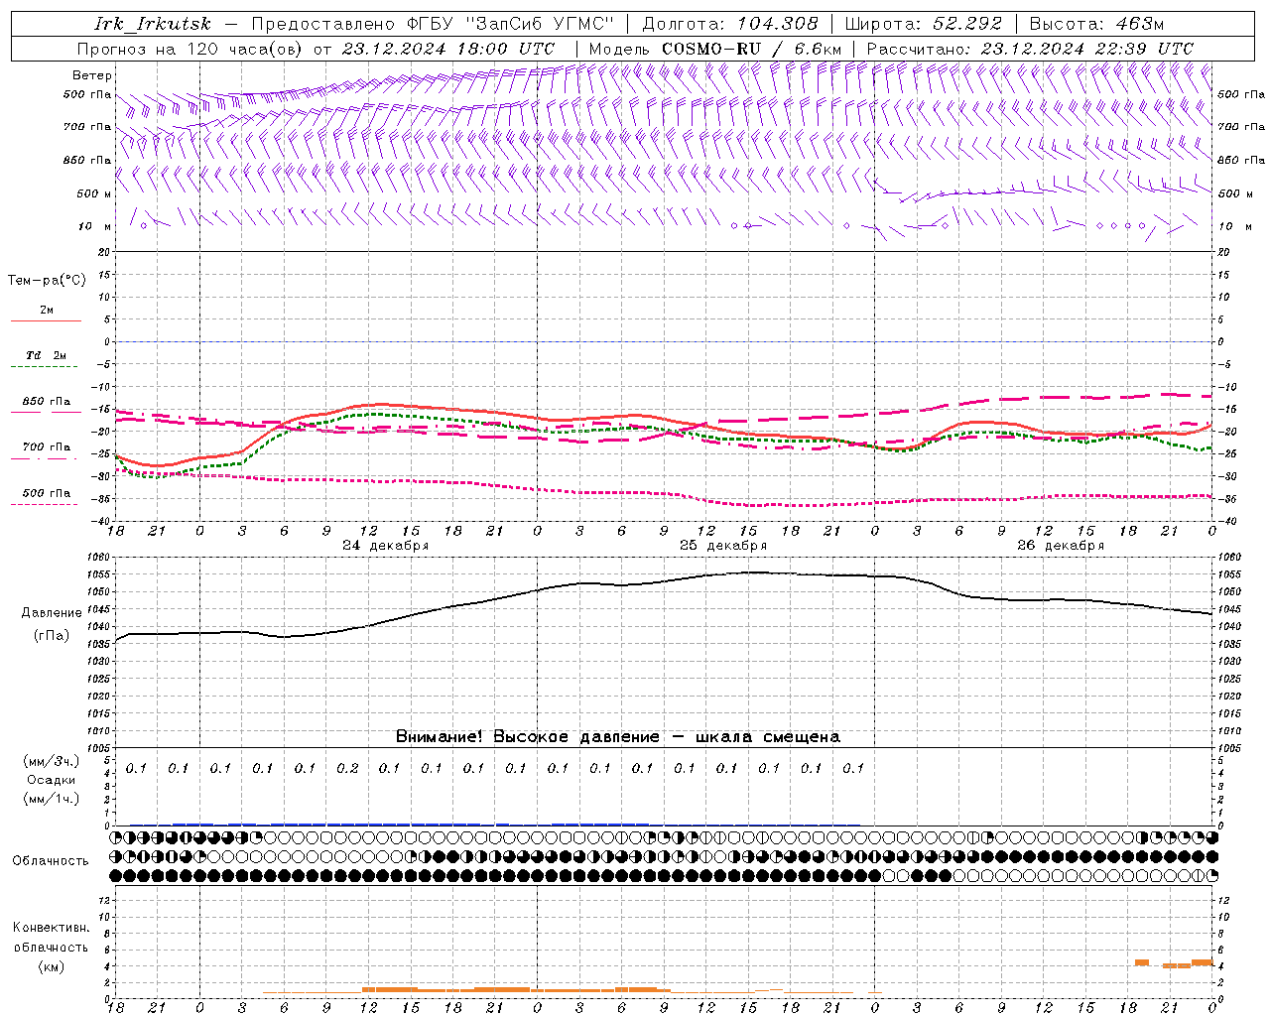Click the 26 декабря date label
This screenshot has height=1016, width=1270.
pos(1061,546)
